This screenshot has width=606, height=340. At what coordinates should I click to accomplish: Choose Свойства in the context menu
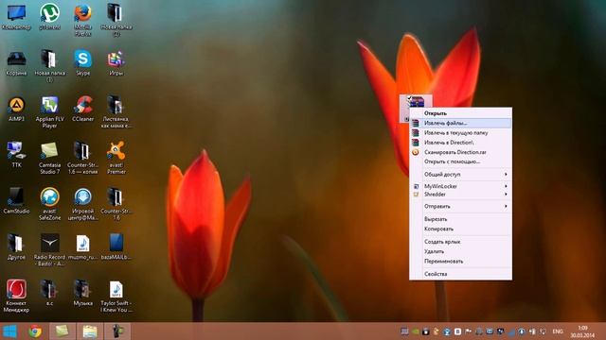point(461,274)
